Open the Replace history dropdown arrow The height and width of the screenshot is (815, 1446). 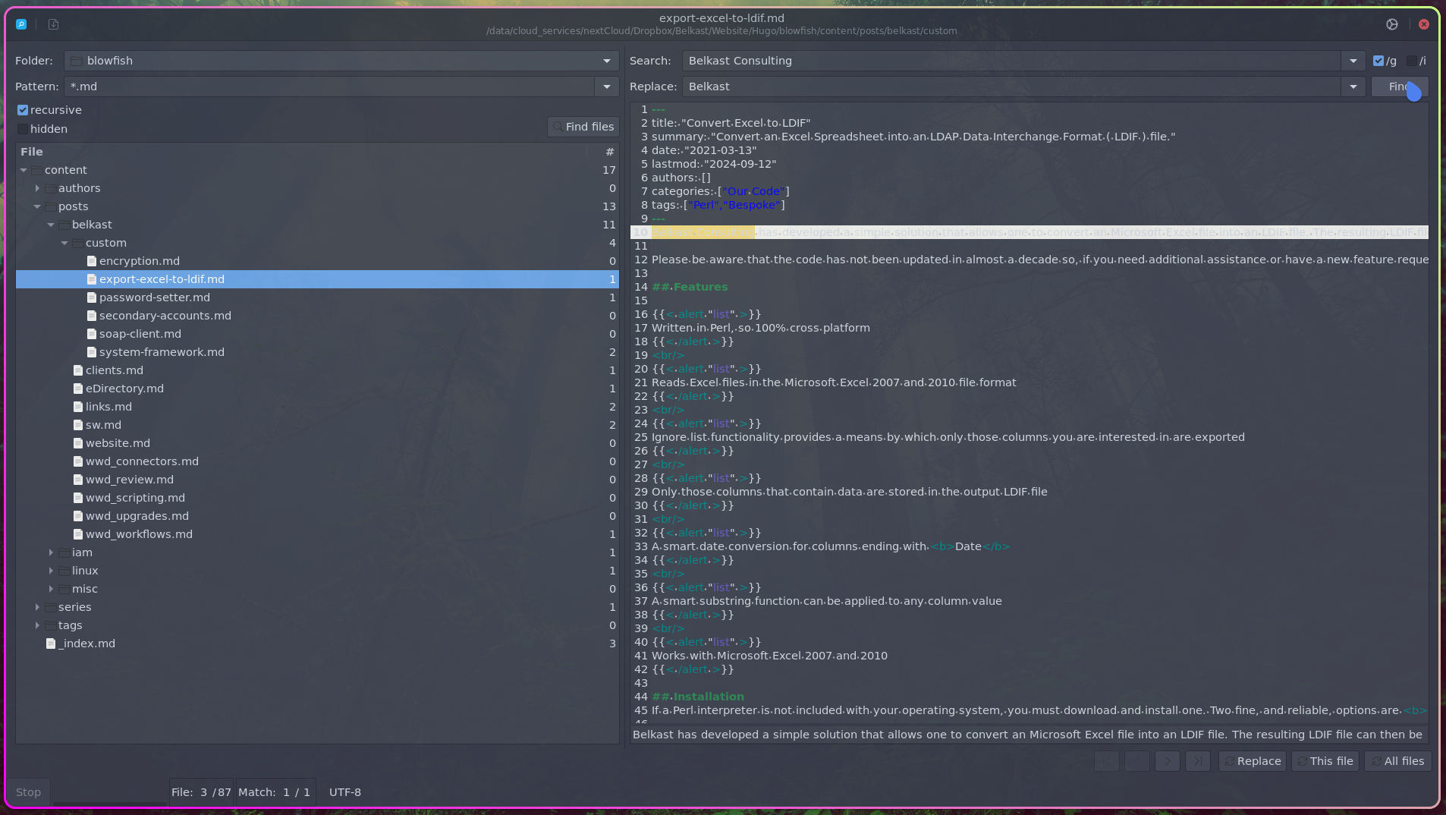(1353, 87)
